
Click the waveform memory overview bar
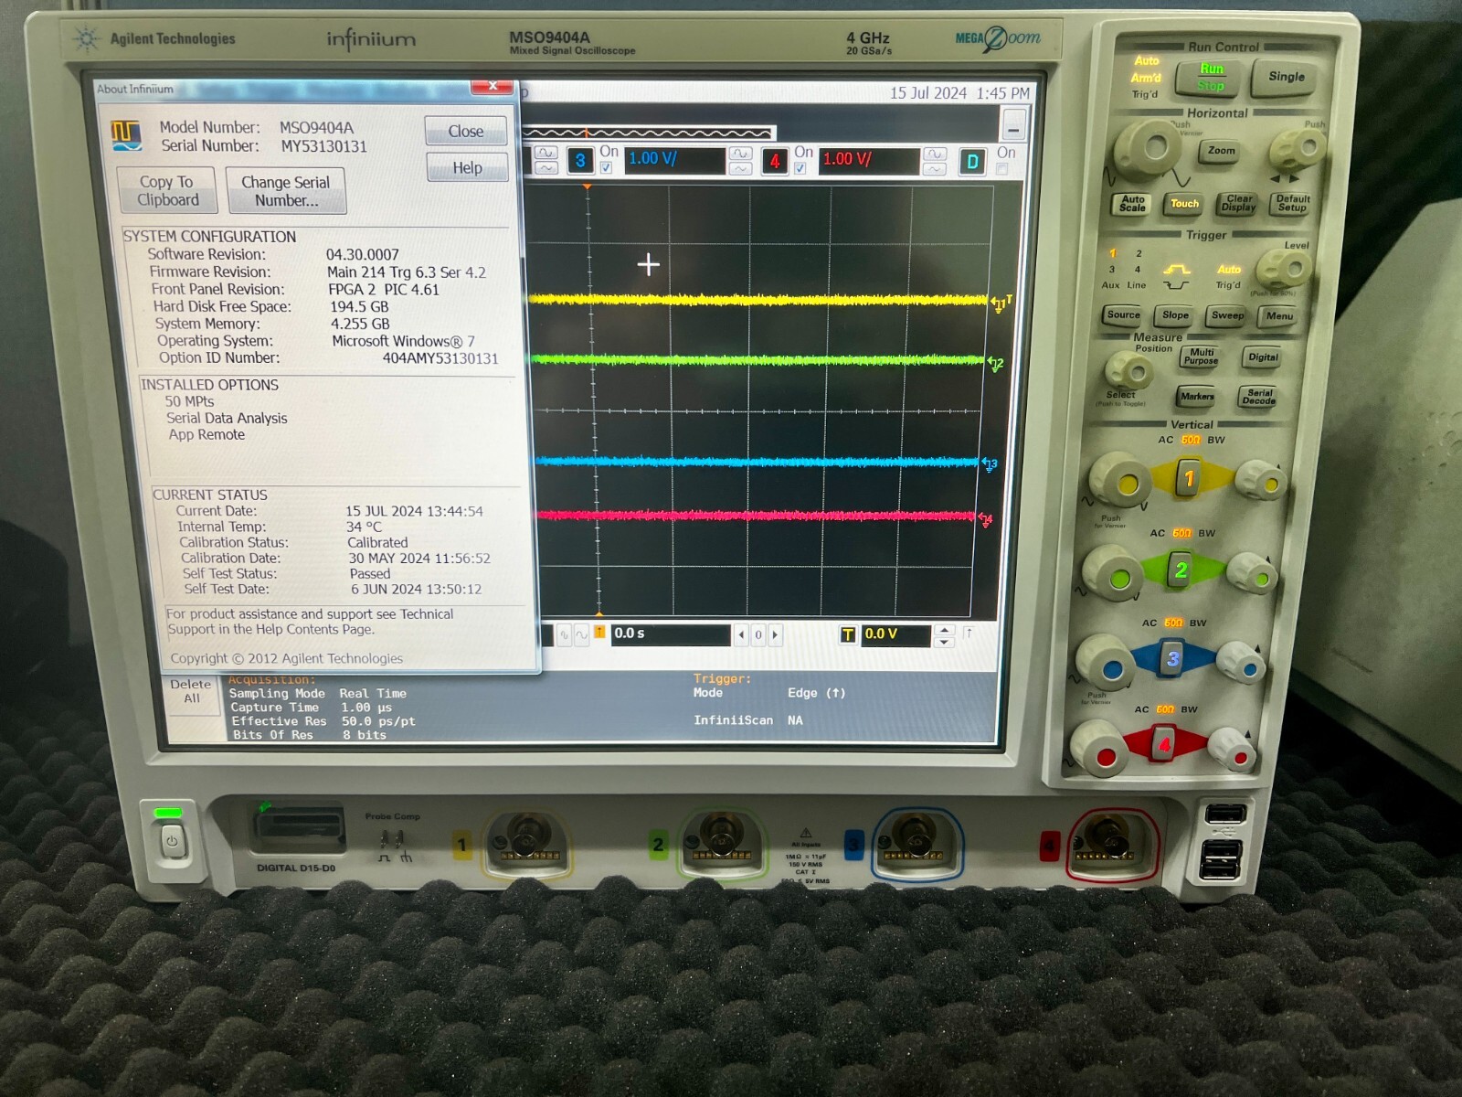click(x=648, y=133)
